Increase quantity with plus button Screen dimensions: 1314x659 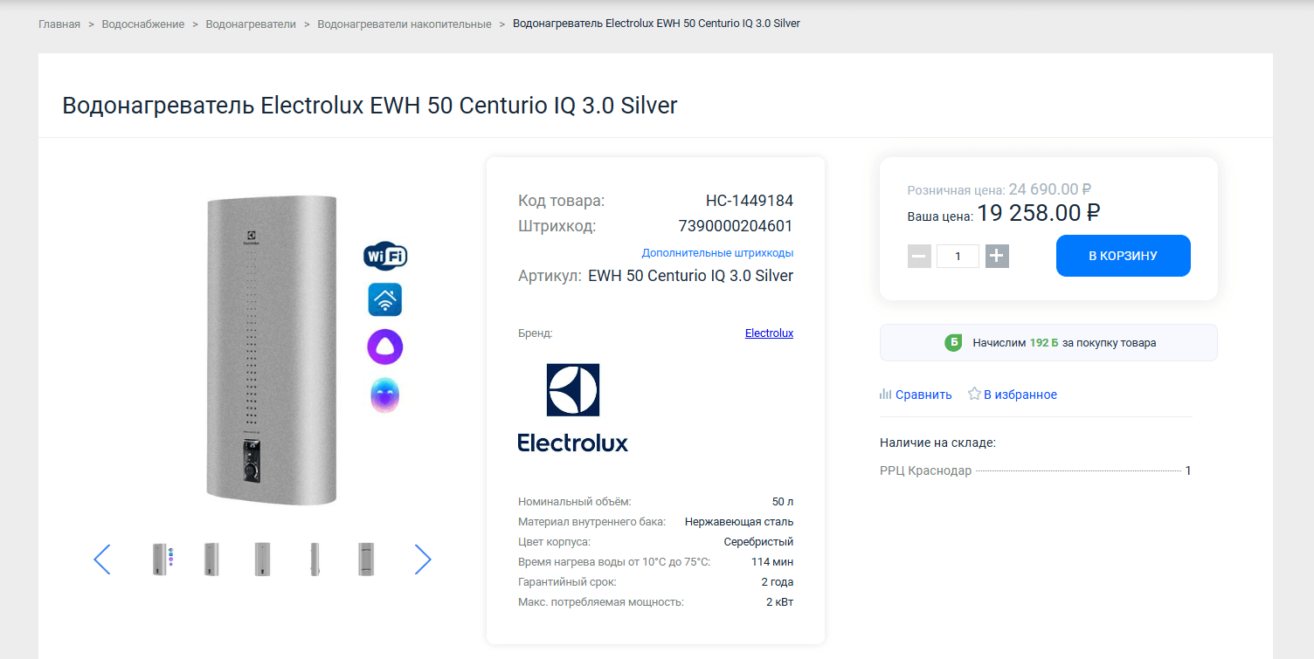click(x=997, y=256)
